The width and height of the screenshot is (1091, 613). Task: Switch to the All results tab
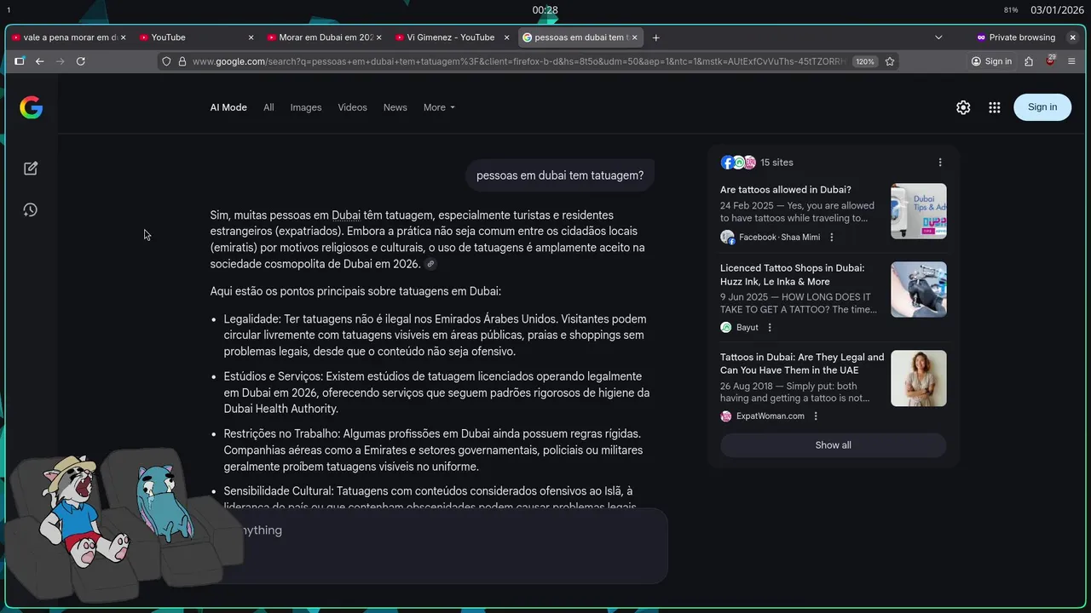click(268, 107)
